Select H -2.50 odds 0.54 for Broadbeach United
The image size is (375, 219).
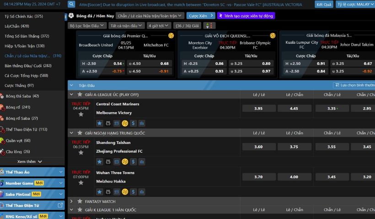point(102,63)
